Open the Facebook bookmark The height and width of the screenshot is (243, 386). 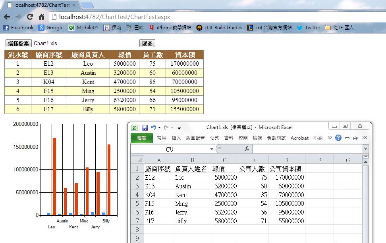click(18, 28)
